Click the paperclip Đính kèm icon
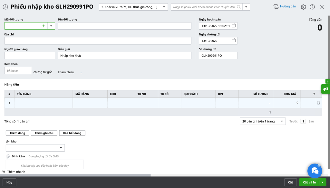The width and height of the screenshot is (330, 188). (x=8, y=156)
